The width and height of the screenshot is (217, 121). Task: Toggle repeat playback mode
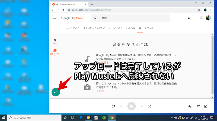click(x=113, y=106)
